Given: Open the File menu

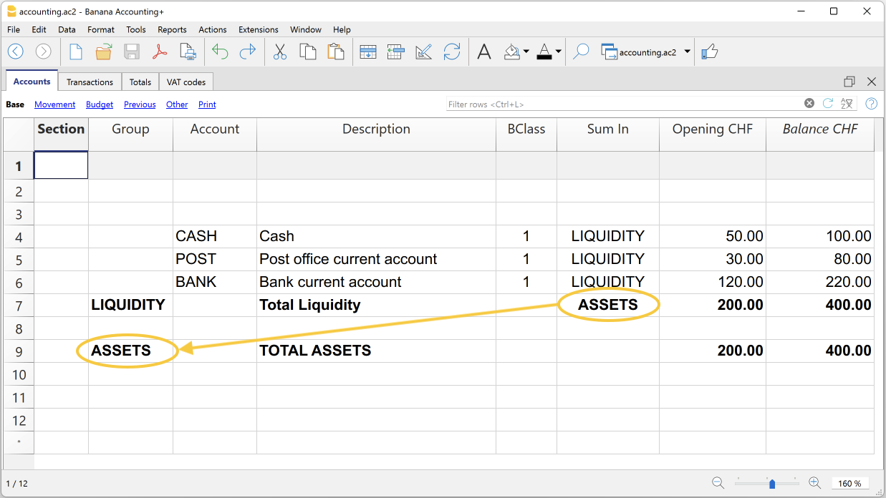Looking at the screenshot, I should [14, 29].
